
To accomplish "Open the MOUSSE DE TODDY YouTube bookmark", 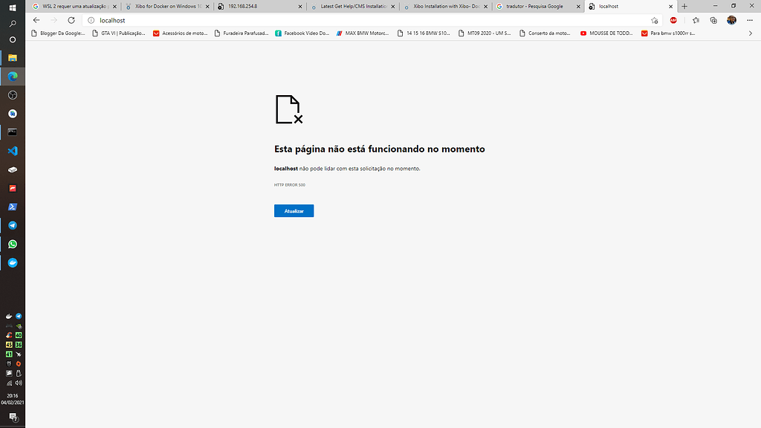I will [x=606, y=33].
